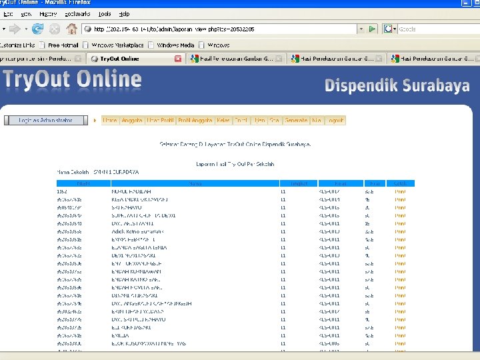Click the Firefox forward arrow button
Screen dimensions: 480x360
(x=15, y=29)
